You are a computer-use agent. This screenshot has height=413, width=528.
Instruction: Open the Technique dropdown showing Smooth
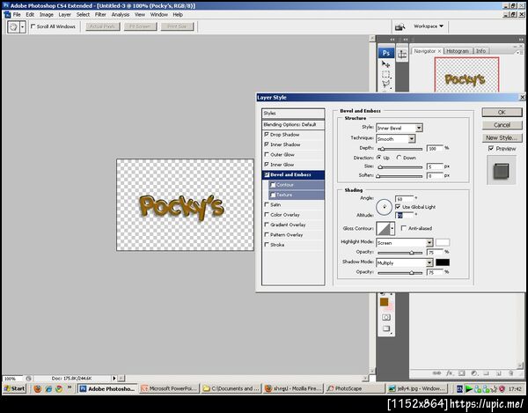coord(396,139)
